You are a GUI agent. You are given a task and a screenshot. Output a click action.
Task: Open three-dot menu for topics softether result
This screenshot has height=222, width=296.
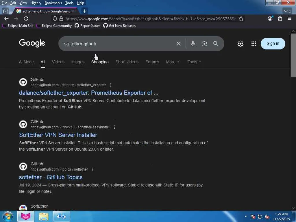[x=93, y=169]
